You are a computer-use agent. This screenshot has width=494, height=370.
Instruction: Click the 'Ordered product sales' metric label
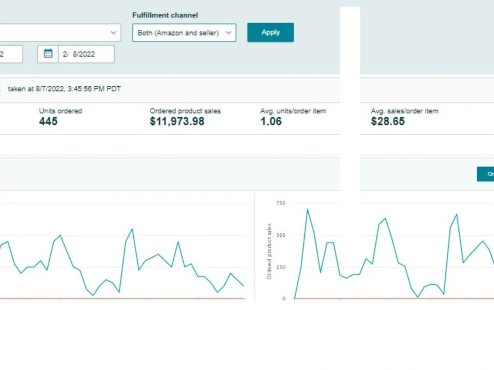point(185,111)
